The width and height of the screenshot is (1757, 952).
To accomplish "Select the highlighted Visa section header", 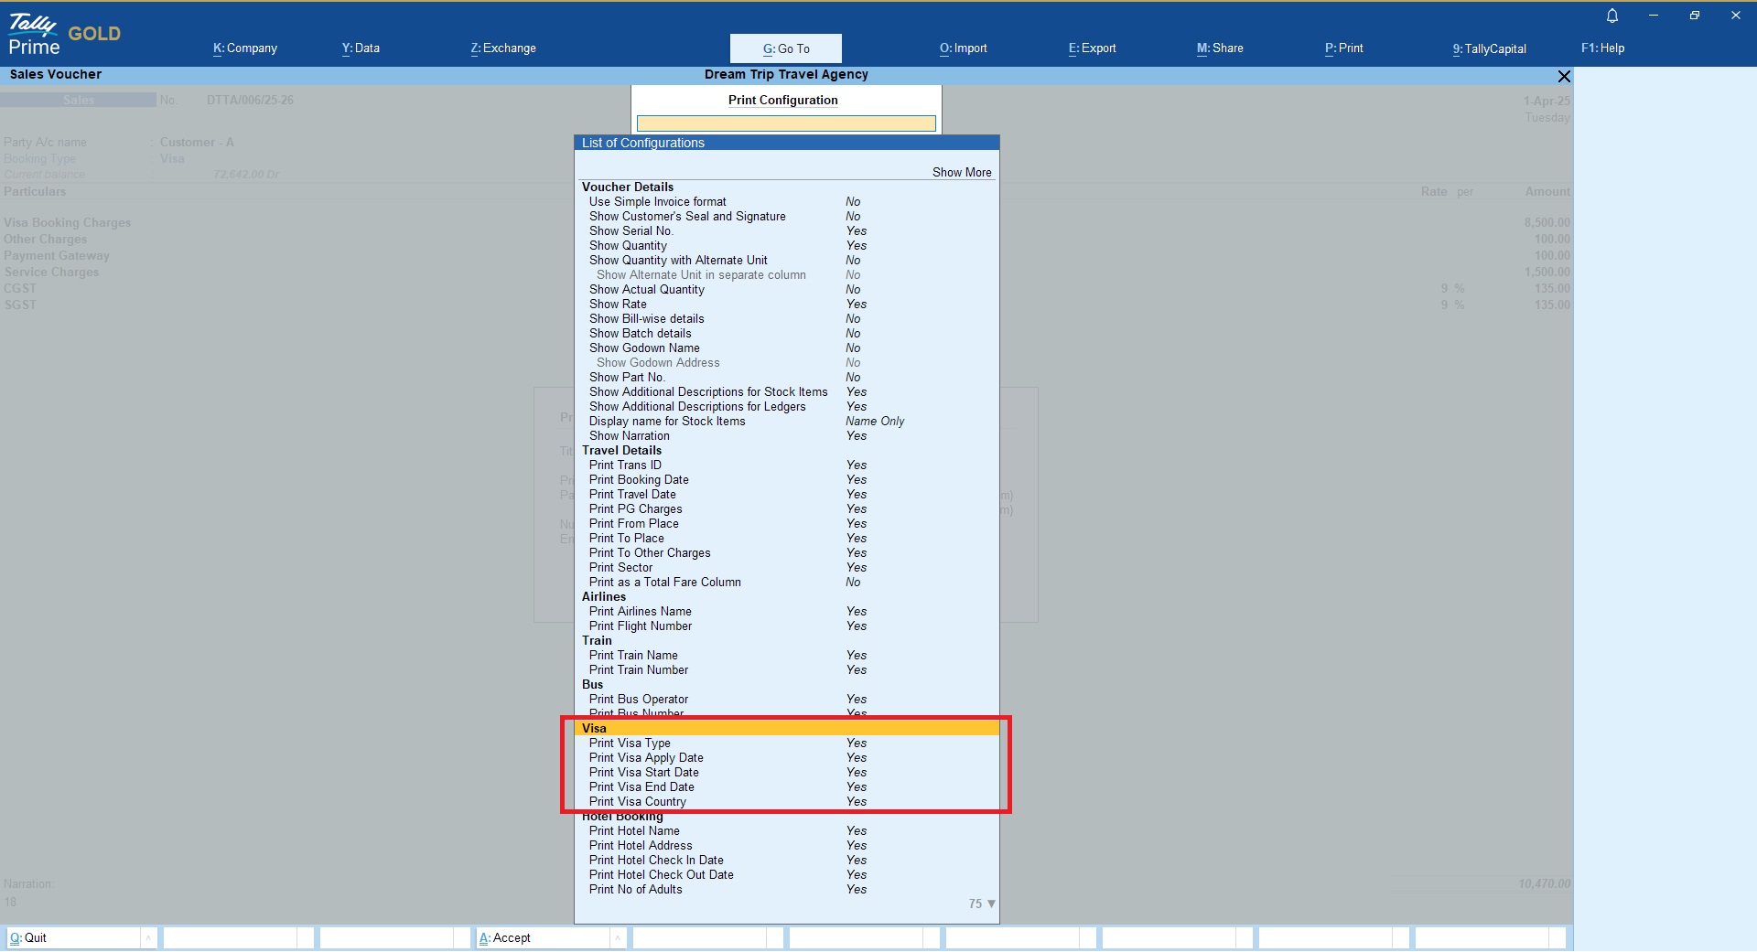I will tap(785, 729).
